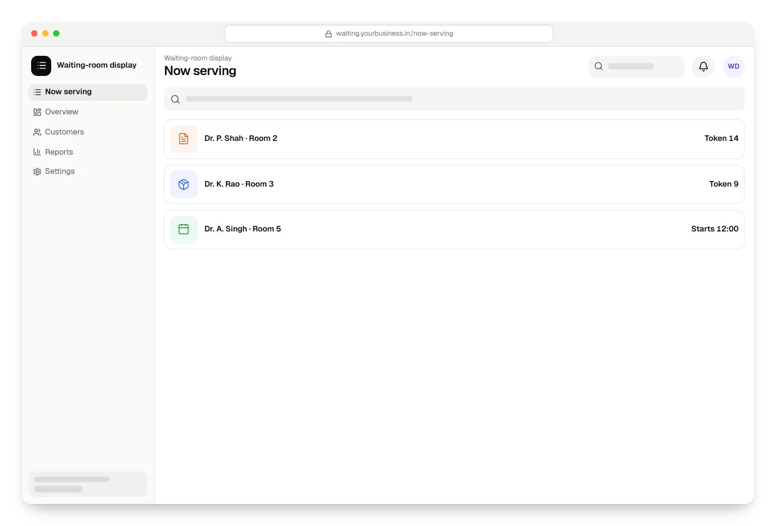Viewport: 776px width, 526px height.
Task: Click the bar chart icon beside Reports
Action: tap(37, 152)
